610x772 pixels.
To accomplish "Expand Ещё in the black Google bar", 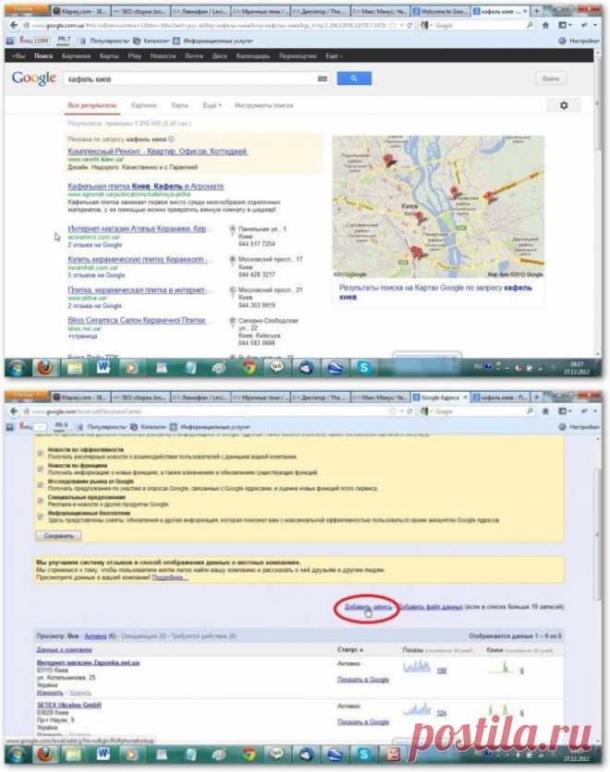I will (x=334, y=56).
